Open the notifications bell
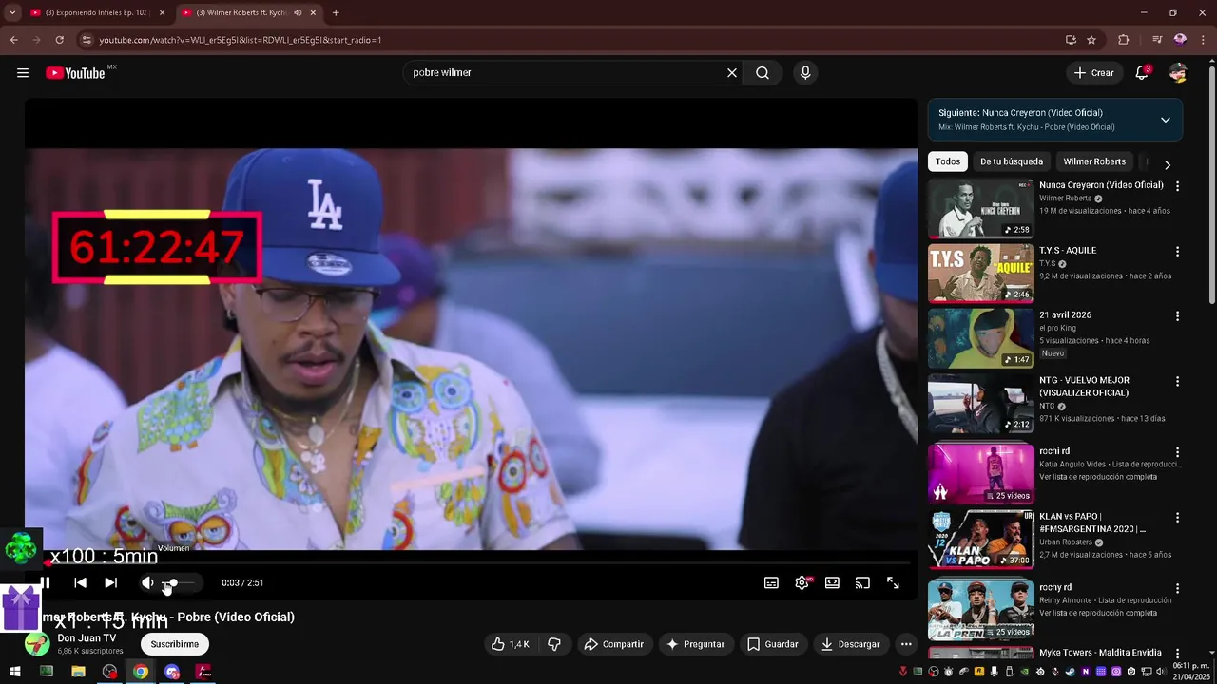 click(x=1142, y=73)
